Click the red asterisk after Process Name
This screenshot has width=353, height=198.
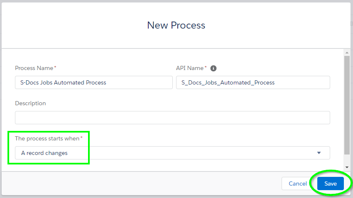coord(55,67)
